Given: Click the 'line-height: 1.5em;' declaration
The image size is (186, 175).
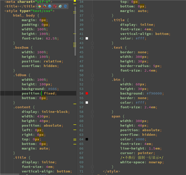Looking at the screenshot, I should (x=141, y=148).
